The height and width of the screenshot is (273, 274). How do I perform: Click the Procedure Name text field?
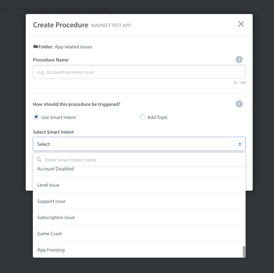139,72
